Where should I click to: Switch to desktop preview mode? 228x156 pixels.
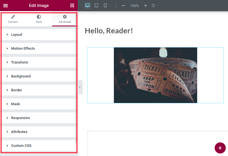click(x=87, y=6)
